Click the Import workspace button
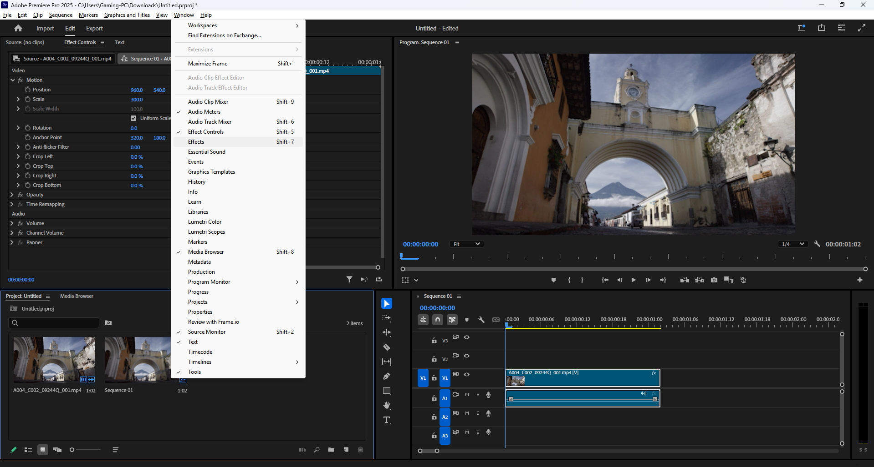This screenshot has height=467, width=874. pos(45,28)
